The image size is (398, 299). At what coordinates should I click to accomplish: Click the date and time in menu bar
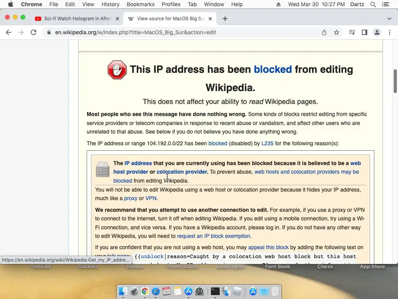tap(316, 4)
